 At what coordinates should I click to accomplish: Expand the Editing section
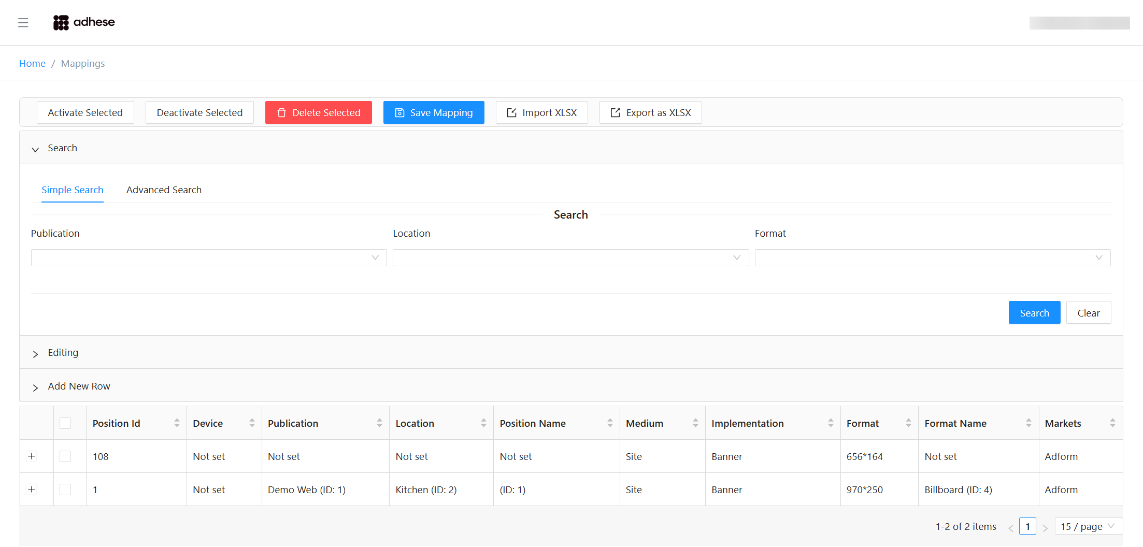(x=63, y=353)
